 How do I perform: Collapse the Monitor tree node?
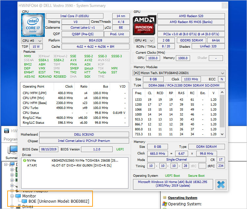[x=12, y=196]
